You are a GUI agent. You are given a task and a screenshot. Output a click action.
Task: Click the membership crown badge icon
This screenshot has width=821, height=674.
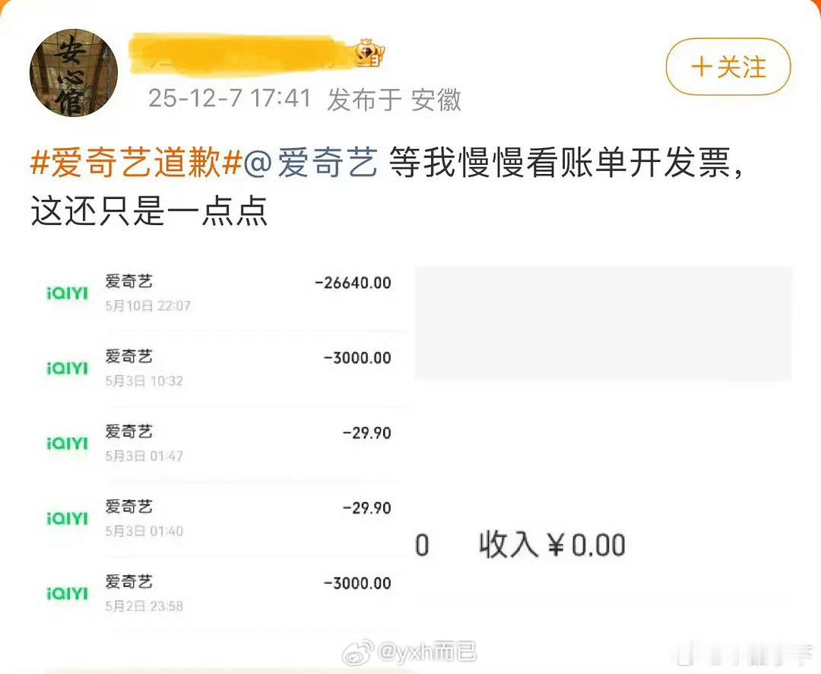369,54
